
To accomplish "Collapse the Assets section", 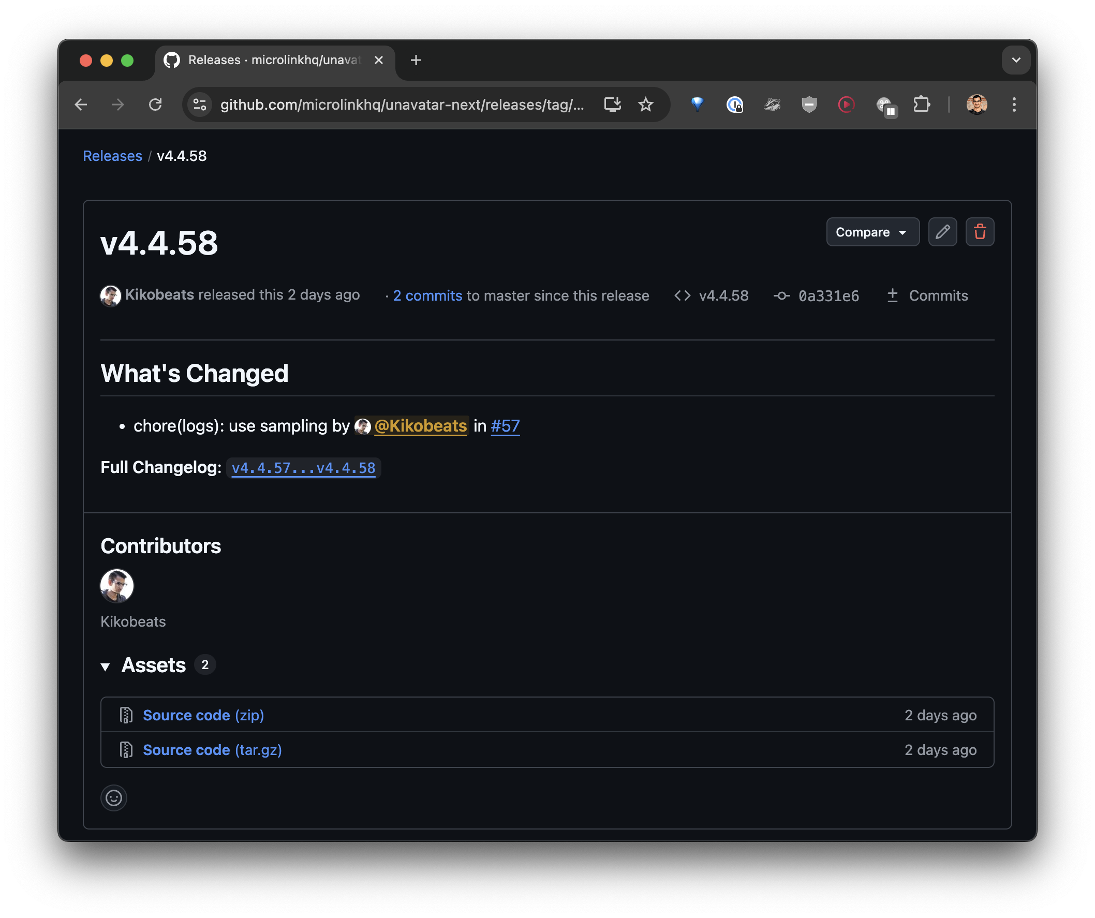I will 106,666.
